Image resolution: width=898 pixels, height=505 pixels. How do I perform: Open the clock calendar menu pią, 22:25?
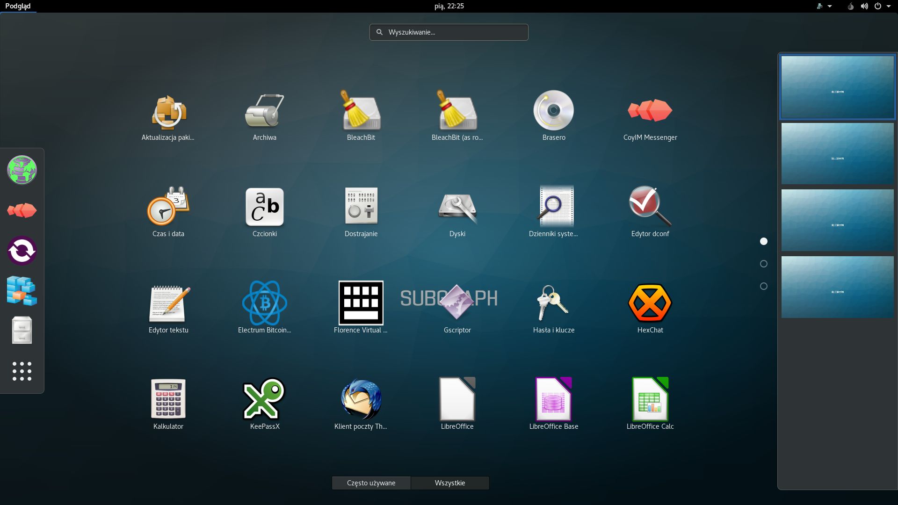tap(449, 6)
